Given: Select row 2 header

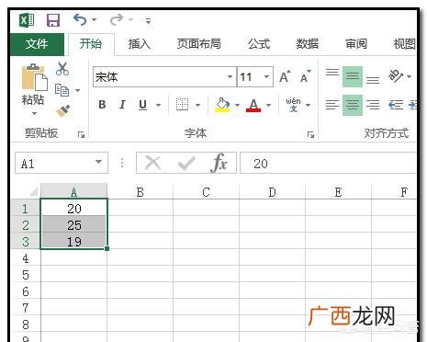Looking at the screenshot, I should pos(26,225).
